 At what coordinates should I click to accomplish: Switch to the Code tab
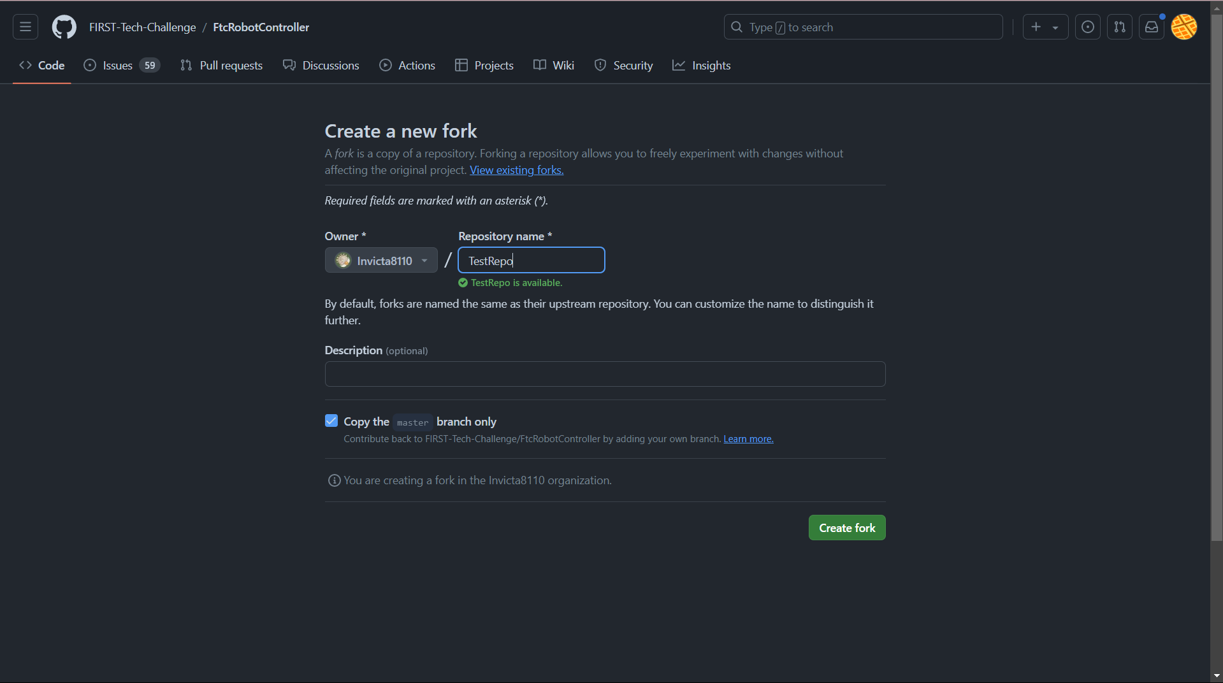click(x=42, y=65)
